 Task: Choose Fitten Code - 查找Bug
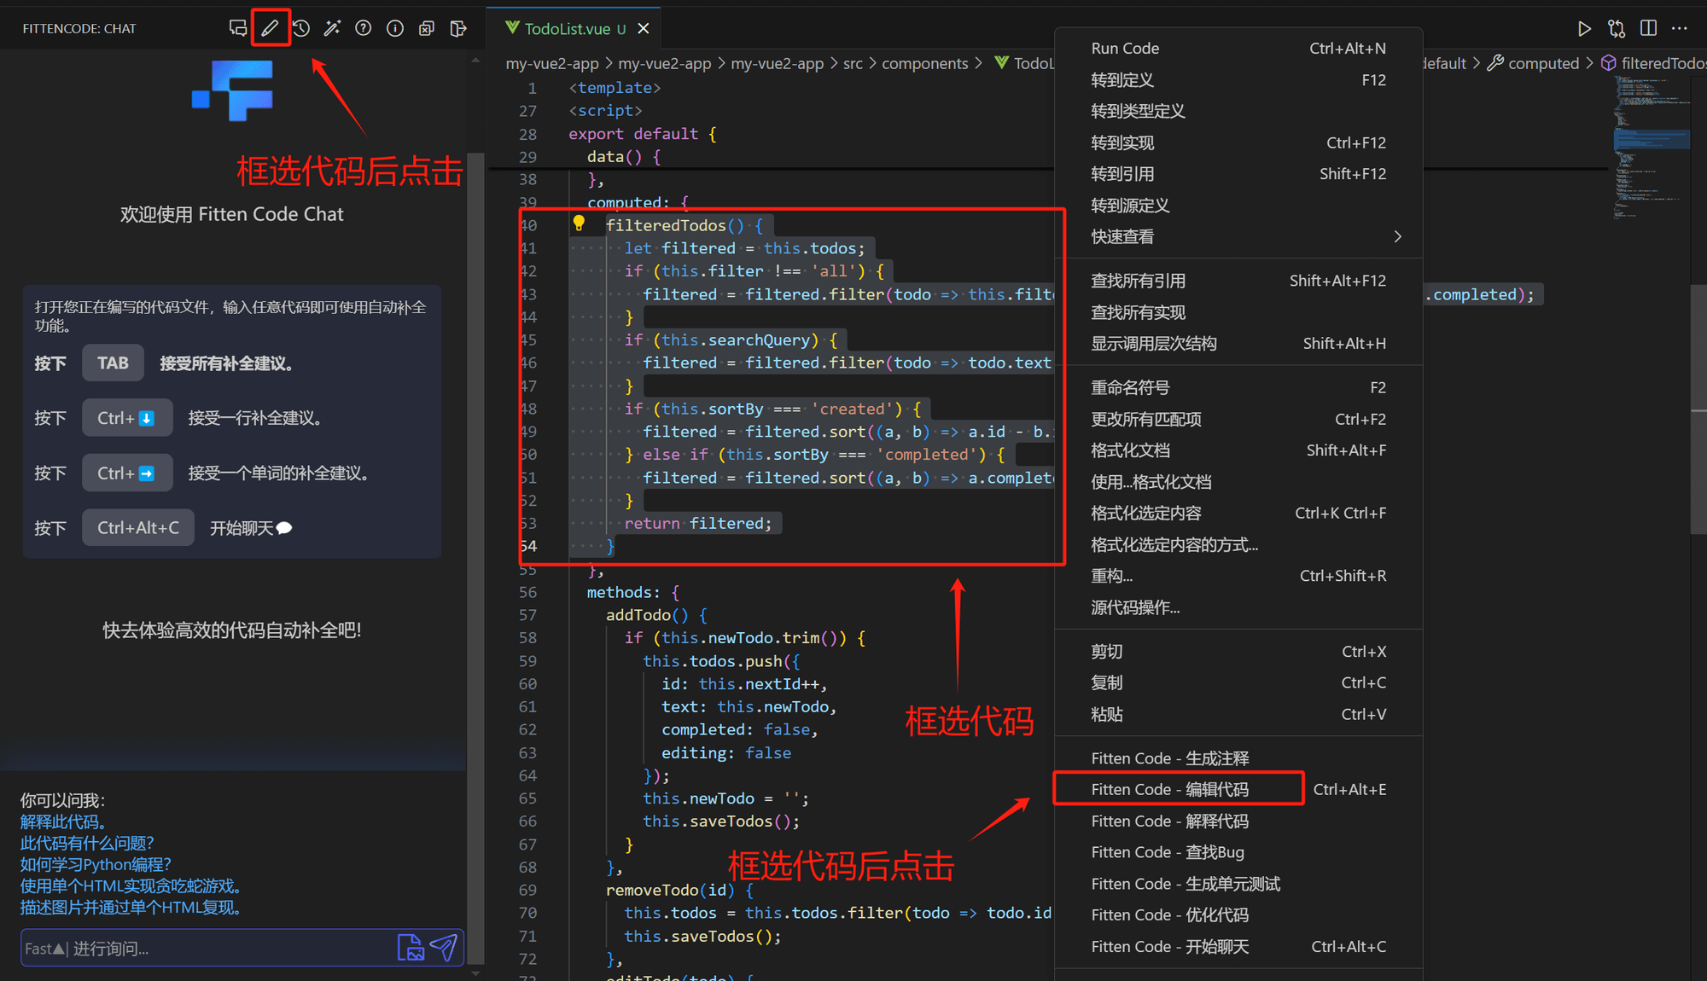tap(1238, 852)
